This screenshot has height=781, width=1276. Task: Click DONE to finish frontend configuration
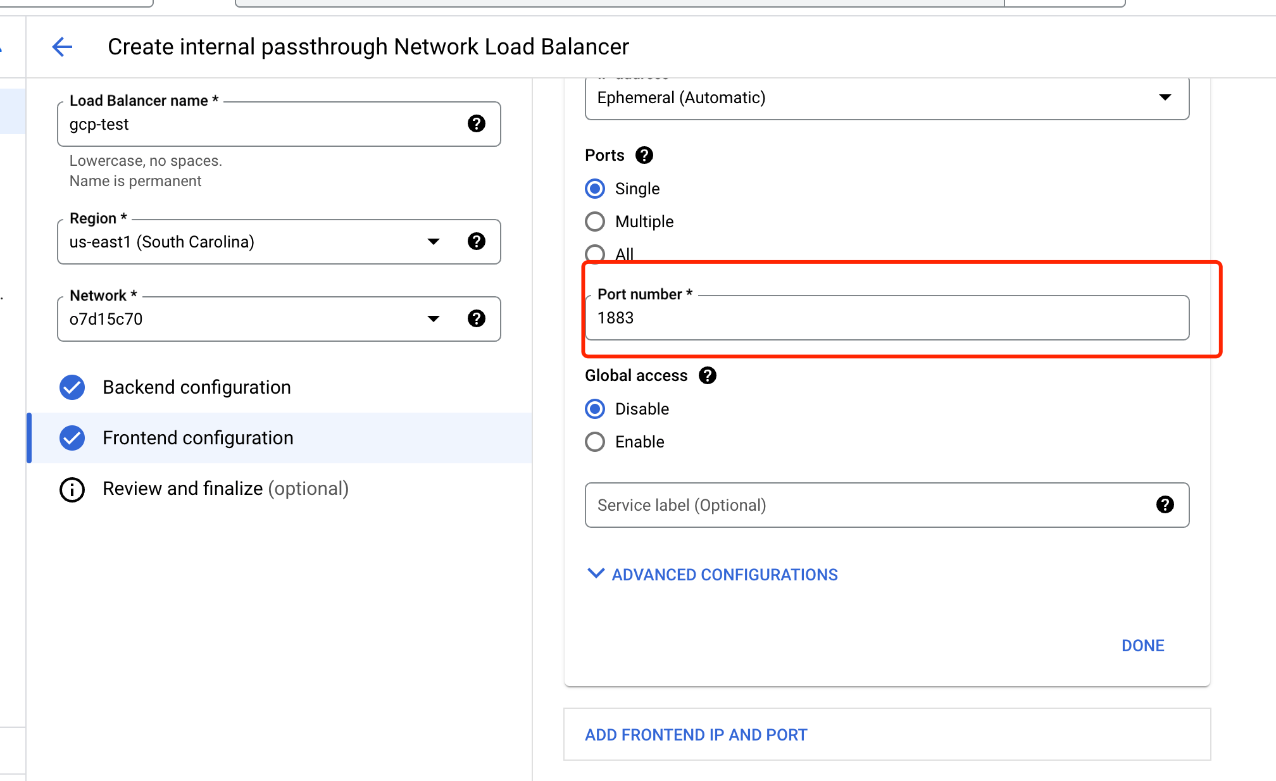click(x=1142, y=645)
